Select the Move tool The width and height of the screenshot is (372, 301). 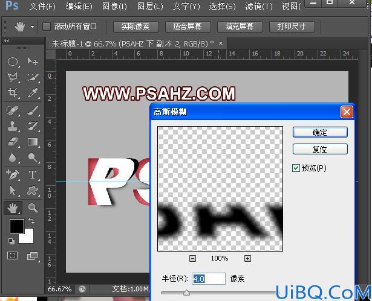[33, 62]
